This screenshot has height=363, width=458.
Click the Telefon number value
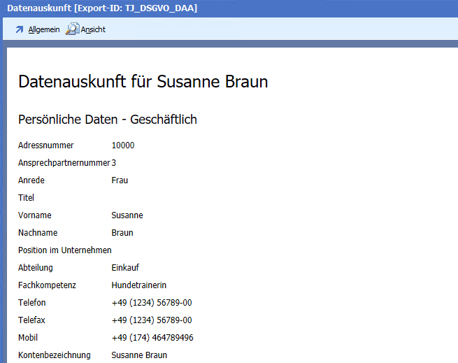(x=151, y=303)
